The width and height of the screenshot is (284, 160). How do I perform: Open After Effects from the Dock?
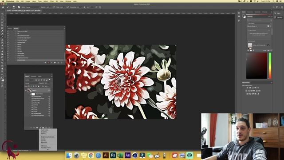click(127, 155)
